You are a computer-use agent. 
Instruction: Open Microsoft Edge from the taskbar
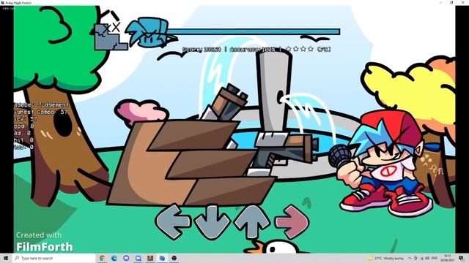point(114,258)
